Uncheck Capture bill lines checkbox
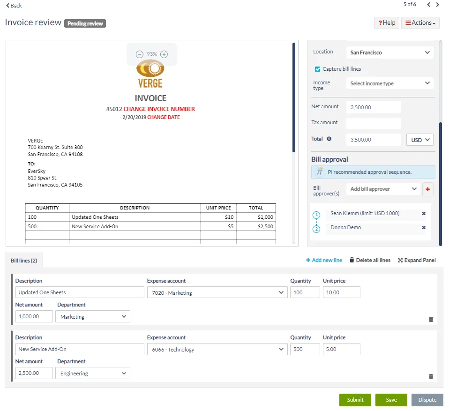The height and width of the screenshot is (411, 449). [x=317, y=69]
